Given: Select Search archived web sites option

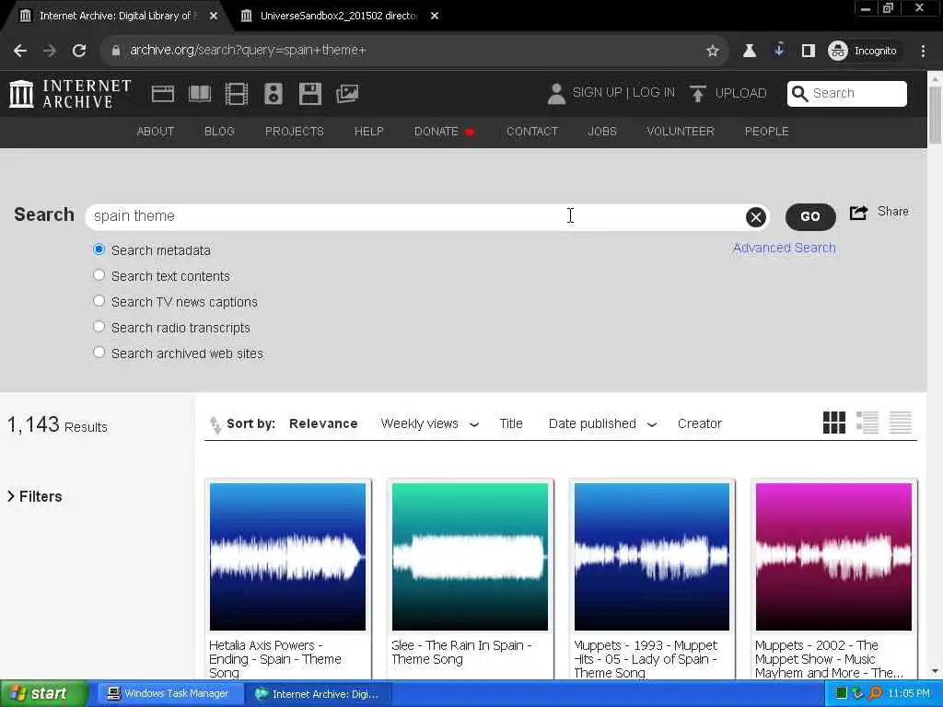Looking at the screenshot, I should pyautogui.click(x=99, y=353).
